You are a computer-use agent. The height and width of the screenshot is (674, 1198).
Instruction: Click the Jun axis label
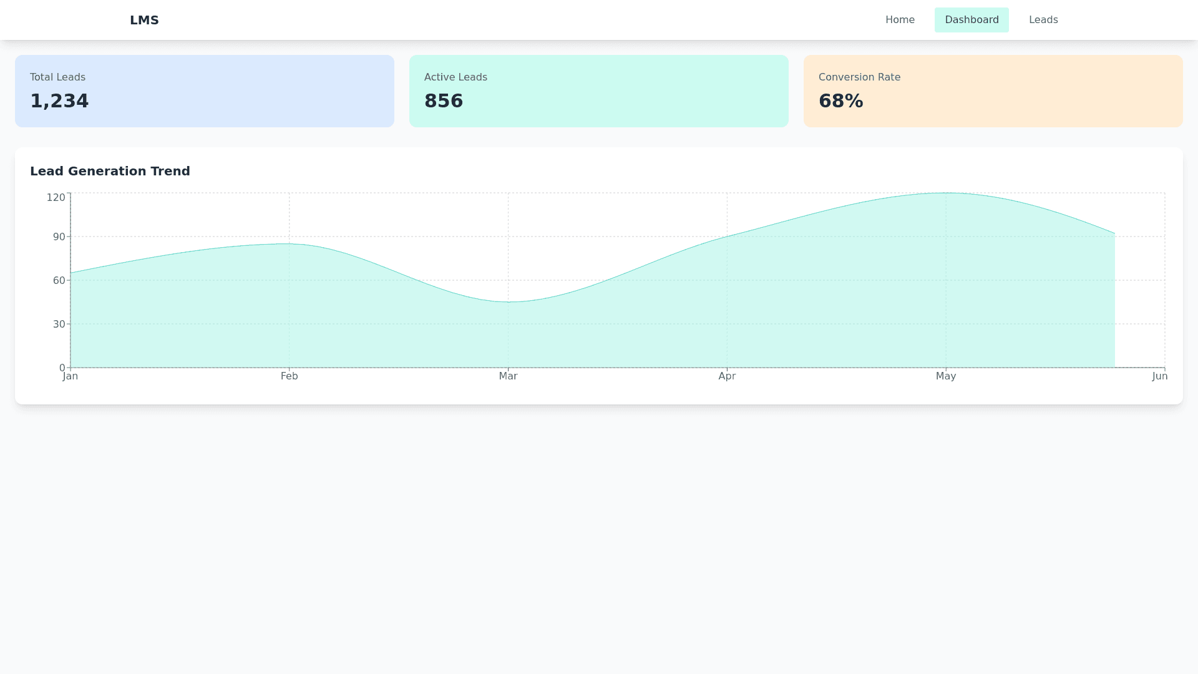pos(1159,376)
